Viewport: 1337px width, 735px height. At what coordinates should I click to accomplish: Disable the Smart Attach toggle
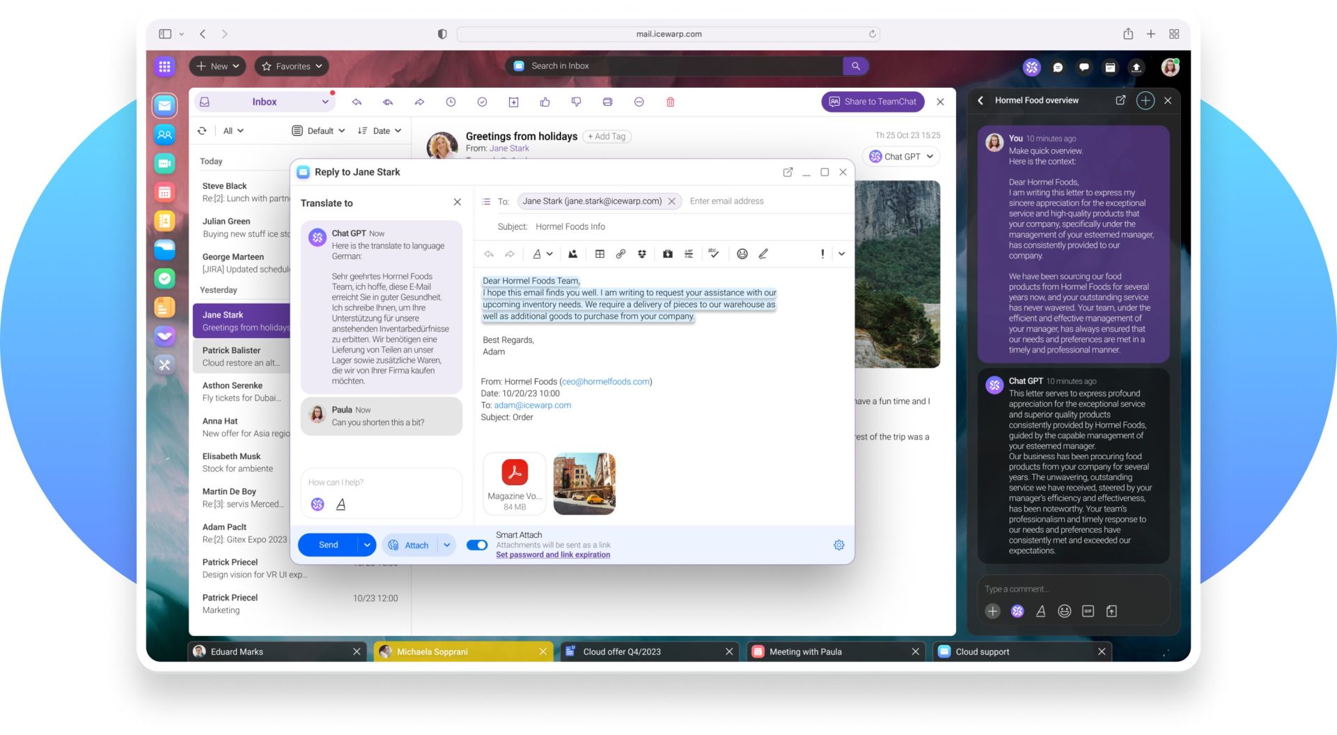coord(477,545)
